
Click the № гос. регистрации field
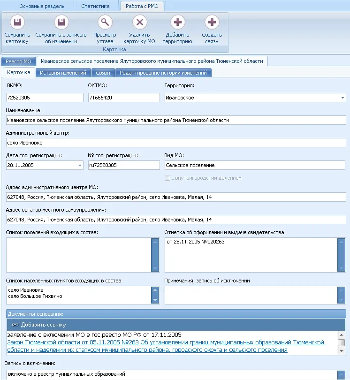(x=124, y=165)
